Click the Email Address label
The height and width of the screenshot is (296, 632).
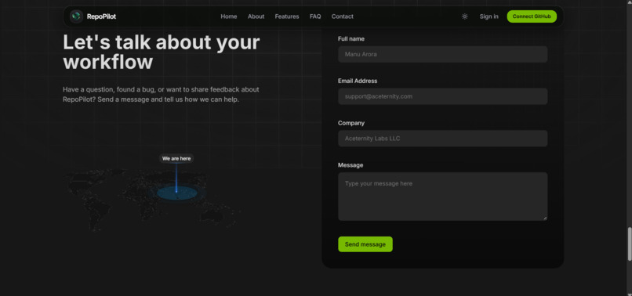click(358, 81)
